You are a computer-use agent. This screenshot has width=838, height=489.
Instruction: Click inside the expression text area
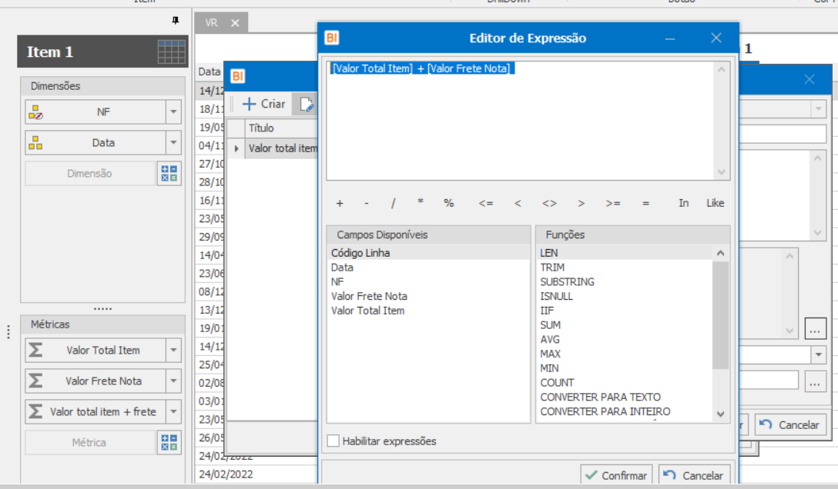pos(521,121)
